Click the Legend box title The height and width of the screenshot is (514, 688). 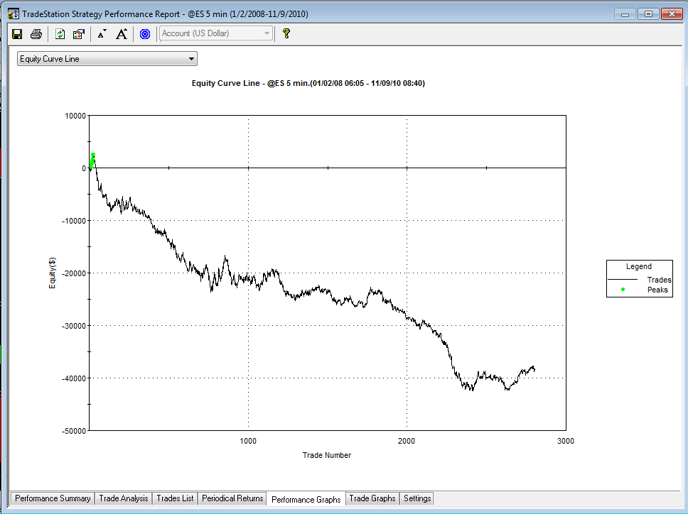(638, 266)
